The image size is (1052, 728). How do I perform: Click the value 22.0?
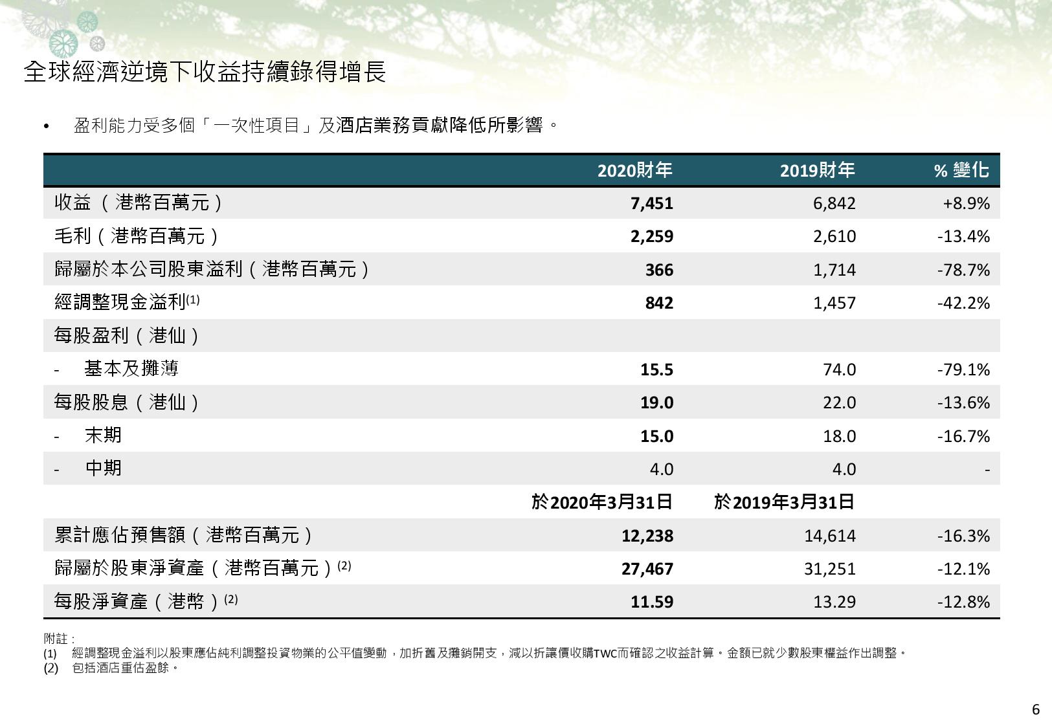[839, 403]
